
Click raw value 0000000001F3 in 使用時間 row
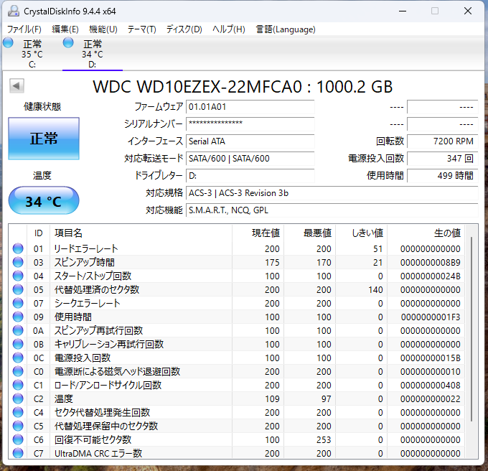[x=430, y=317]
